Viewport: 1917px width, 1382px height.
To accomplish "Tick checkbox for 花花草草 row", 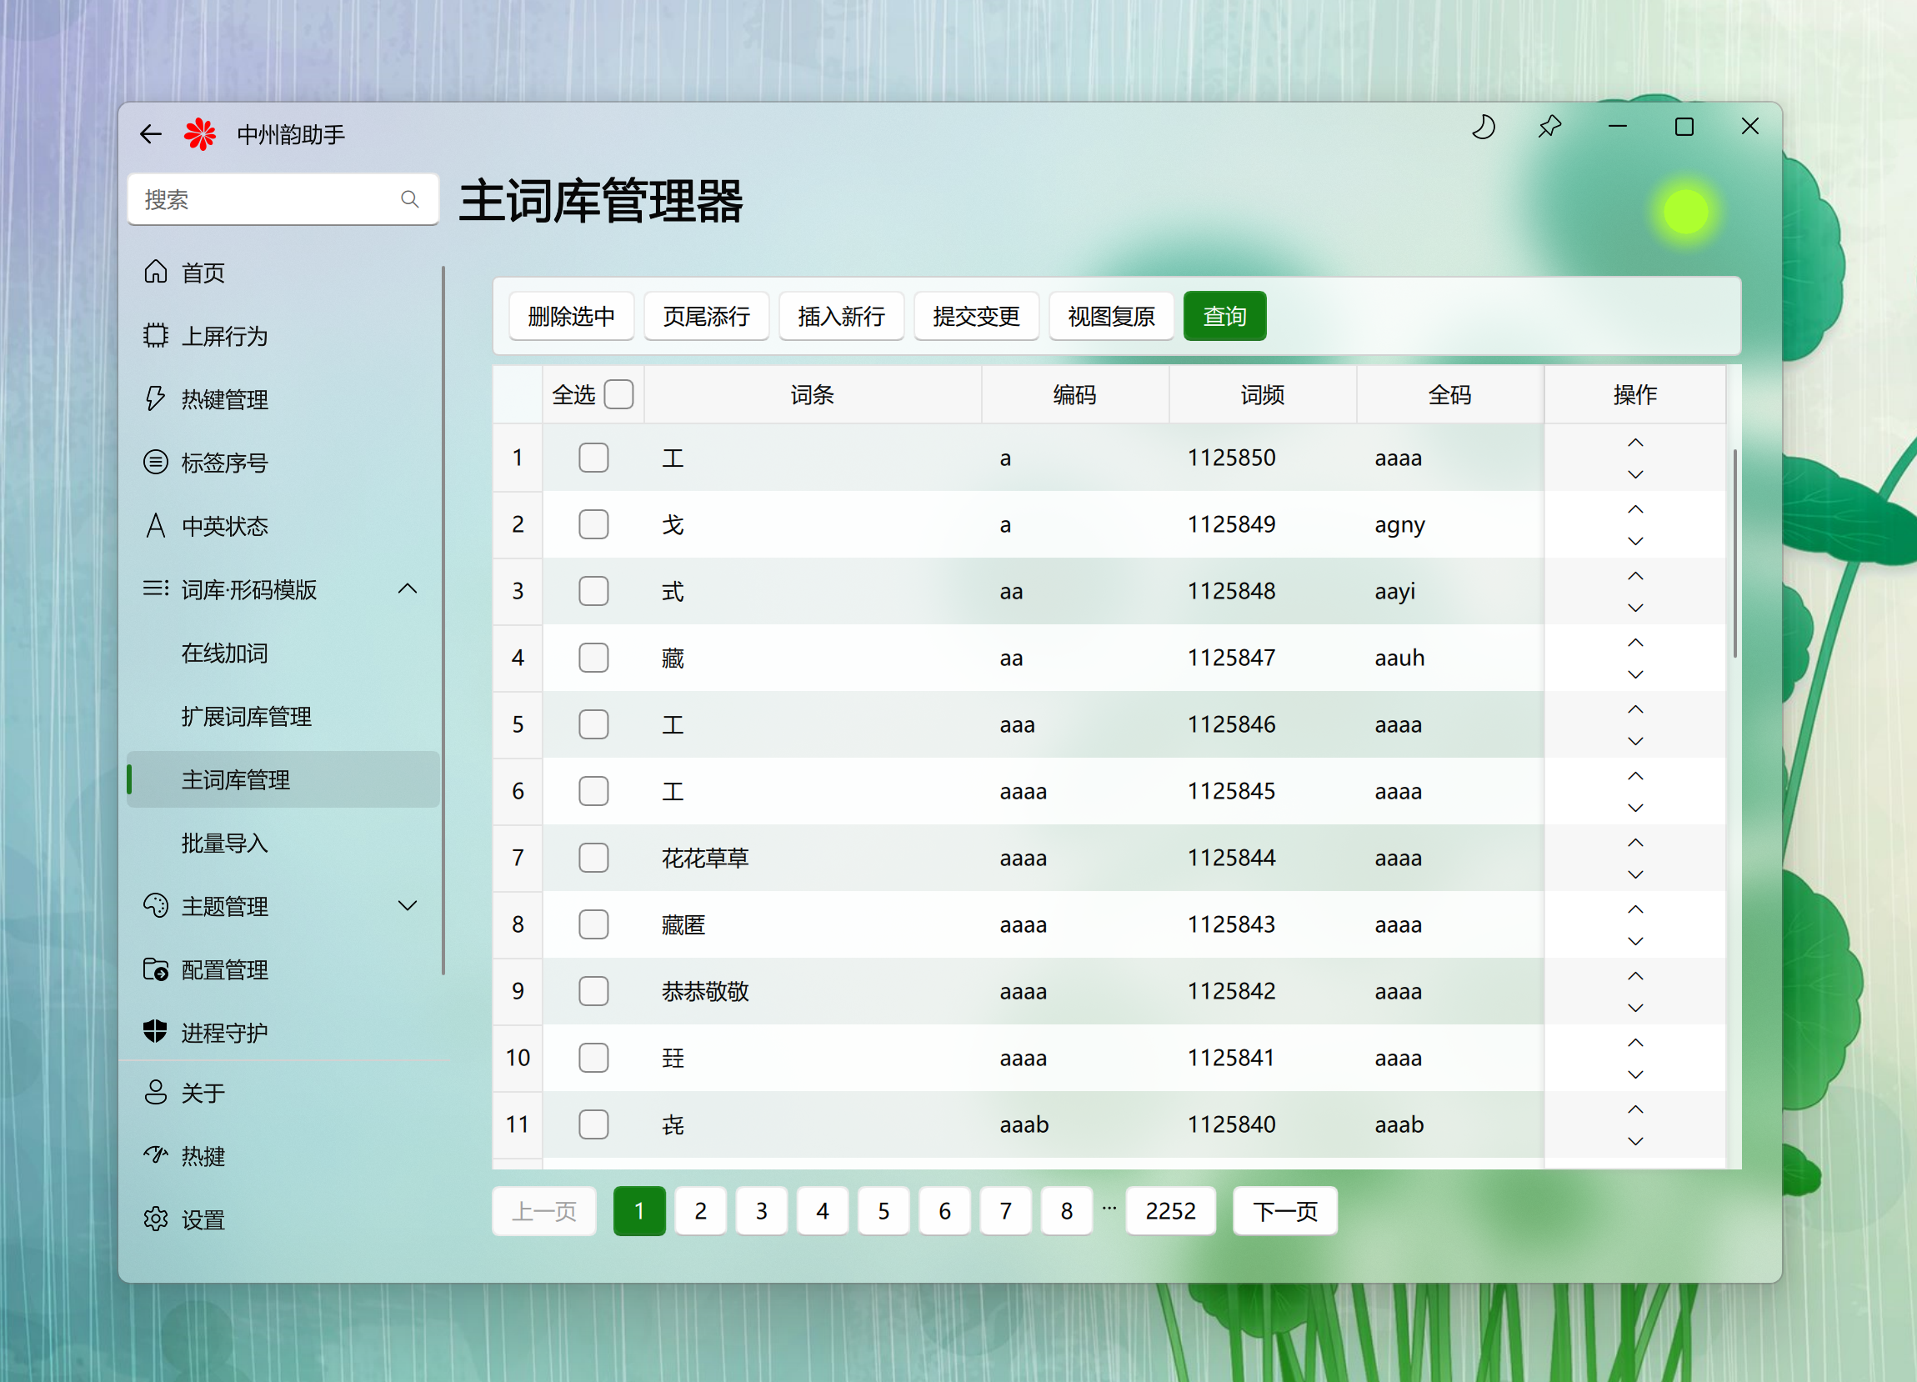I will pos(593,858).
